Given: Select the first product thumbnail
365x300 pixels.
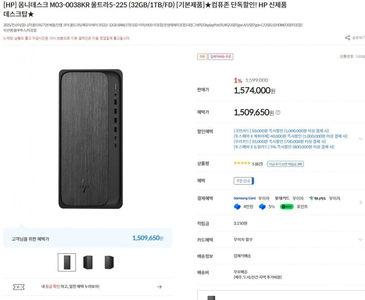Looking at the screenshot, I should coord(67,262).
